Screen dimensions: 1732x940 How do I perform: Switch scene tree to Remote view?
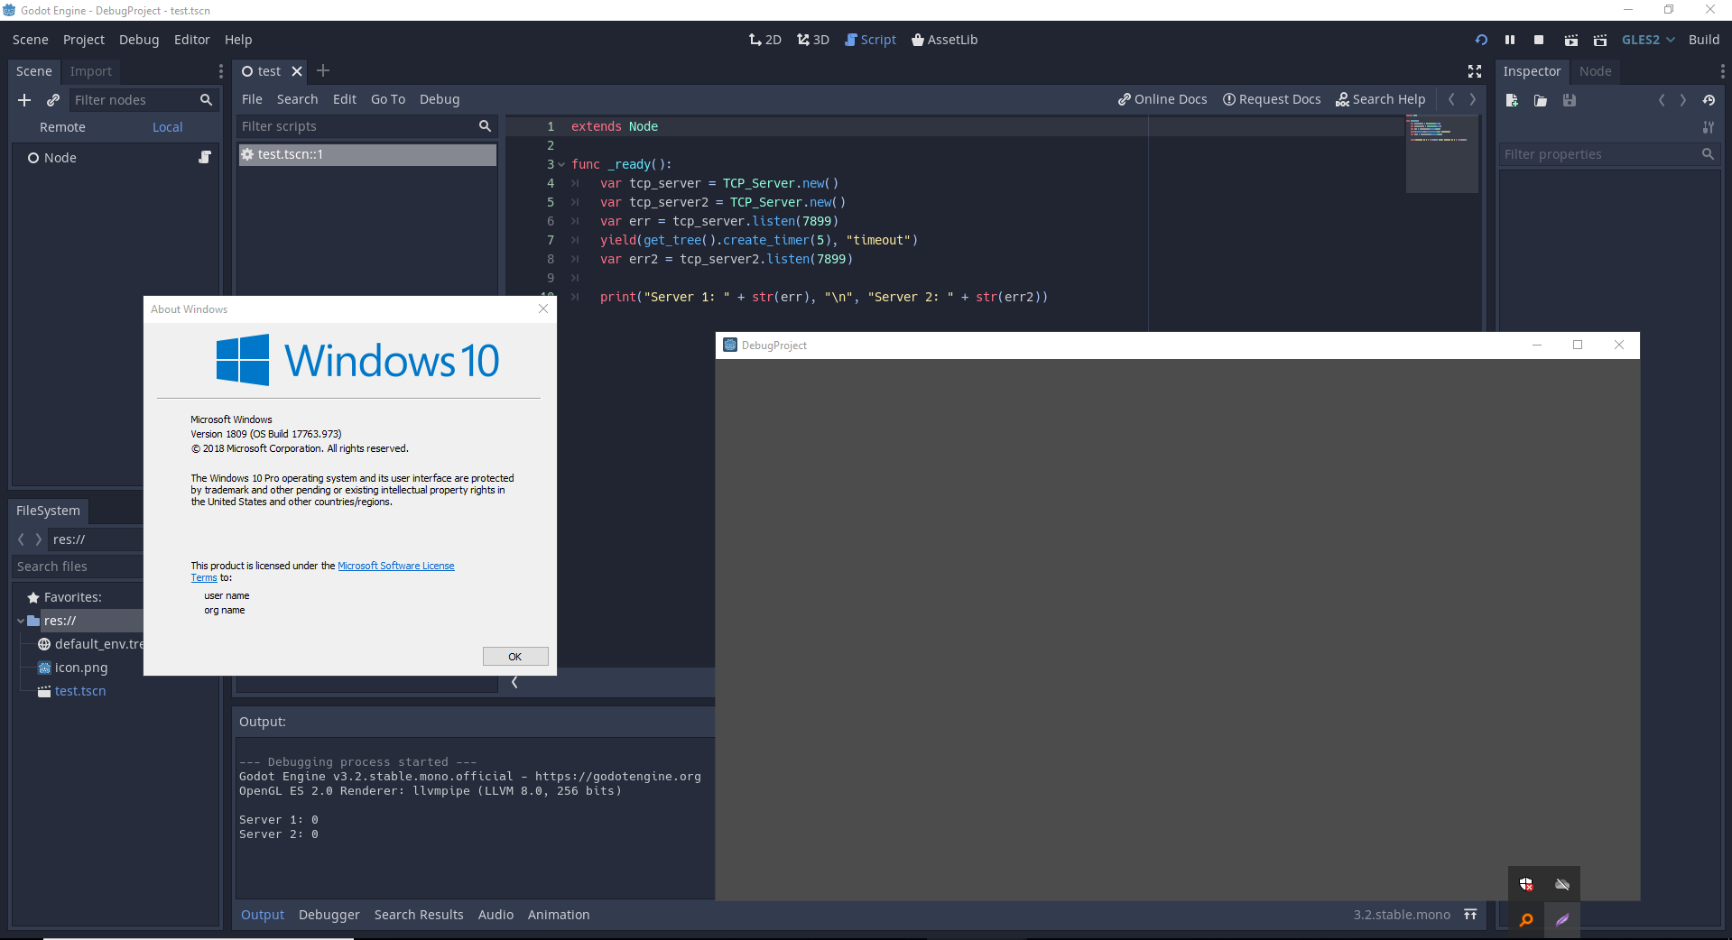click(x=62, y=126)
